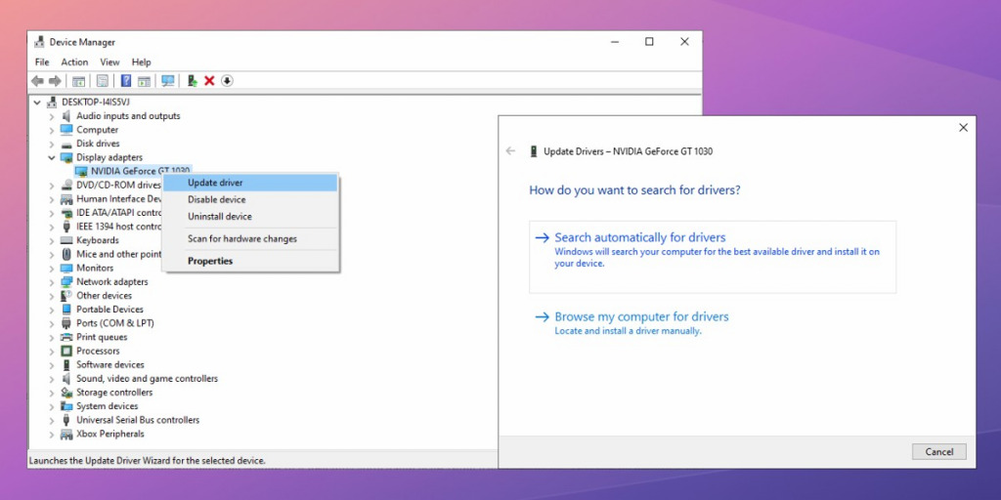
Task: Expand the Other devices node
Action: (x=52, y=296)
